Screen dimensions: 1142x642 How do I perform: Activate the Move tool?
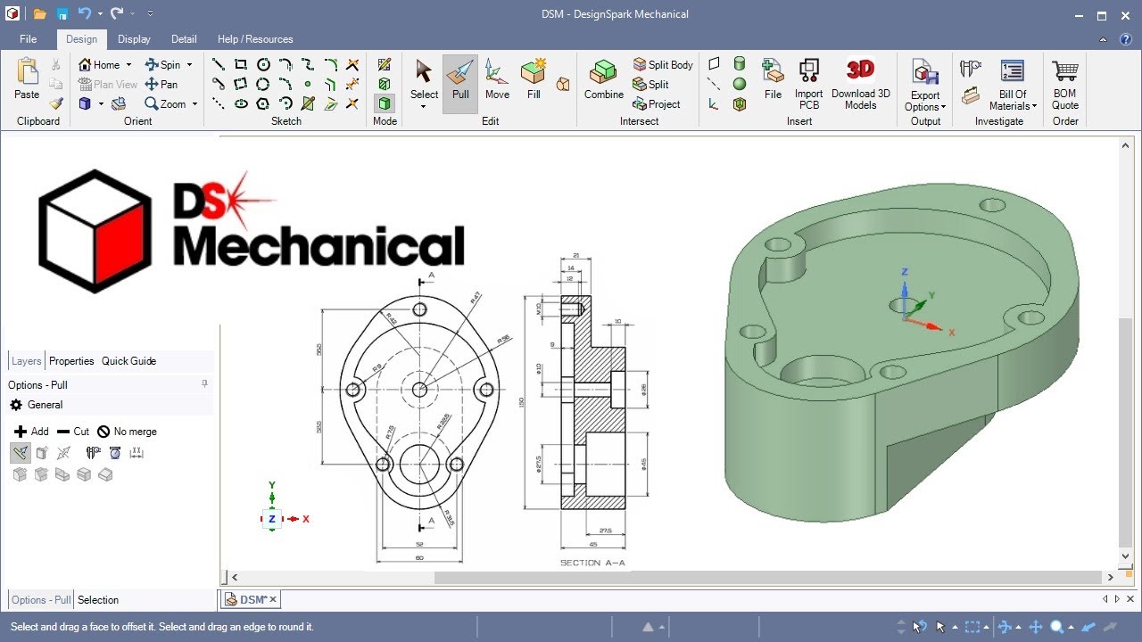click(x=497, y=80)
